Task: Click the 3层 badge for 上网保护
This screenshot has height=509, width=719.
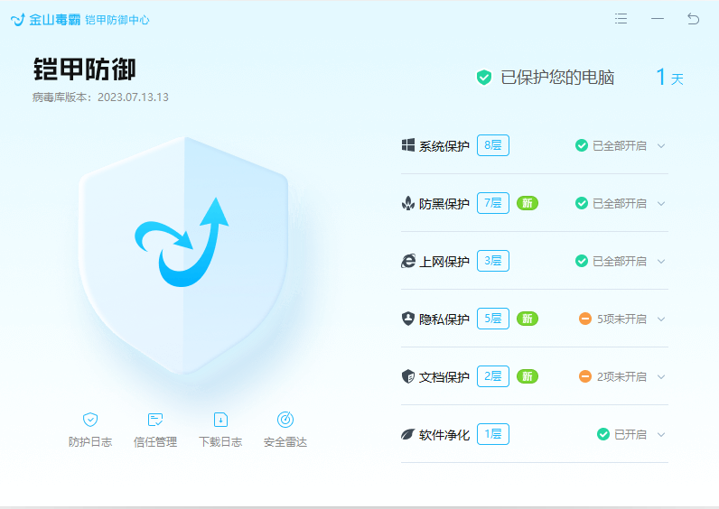Action: coord(493,261)
